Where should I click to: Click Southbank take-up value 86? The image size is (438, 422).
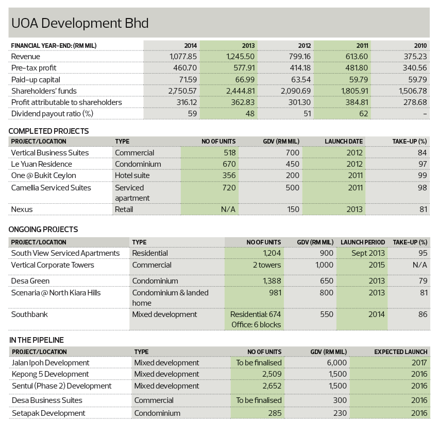[x=423, y=314]
